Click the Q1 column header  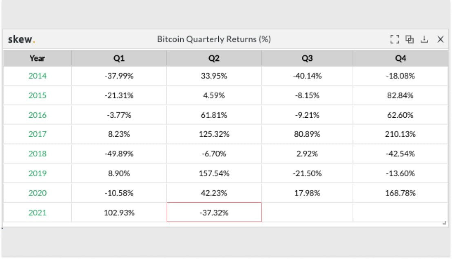click(119, 58)
